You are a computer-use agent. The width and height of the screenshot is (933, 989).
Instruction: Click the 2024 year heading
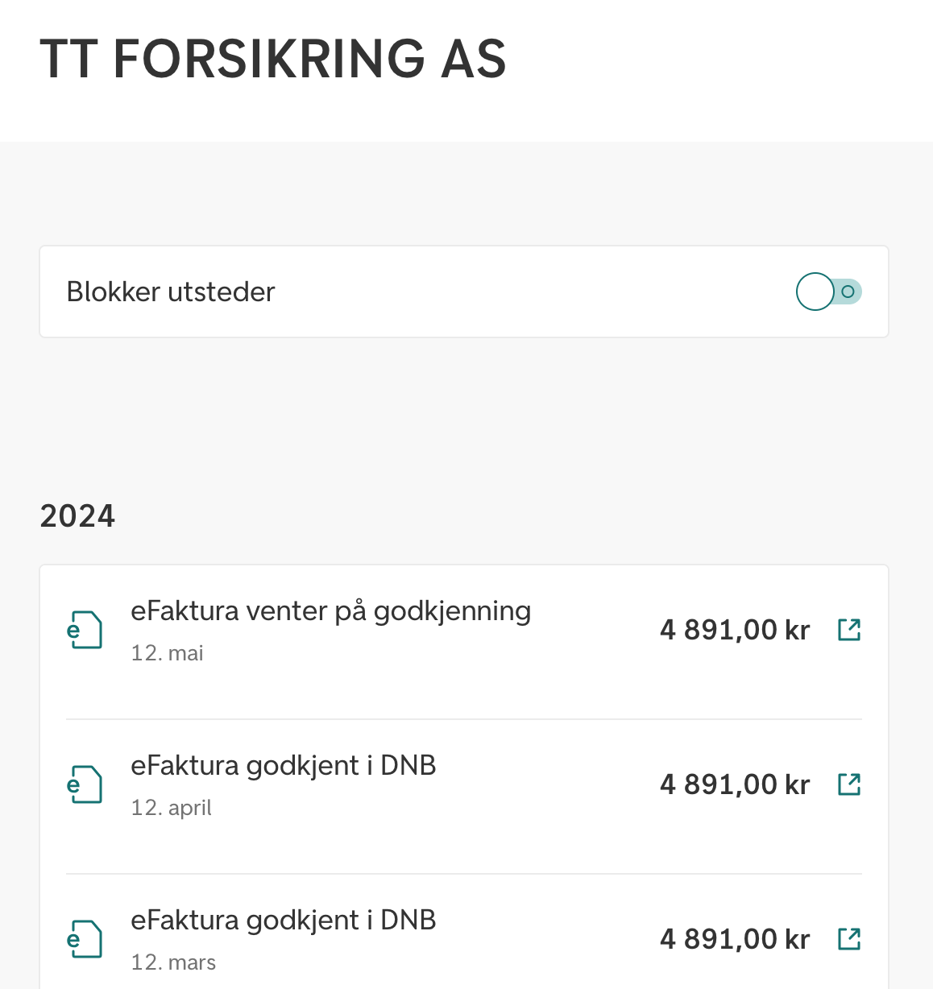(x=77, y=516)
